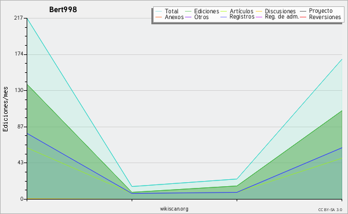Select the Discusiones legend label
Image resolution: width=348 pixels, height=214 pixels.
280,11
